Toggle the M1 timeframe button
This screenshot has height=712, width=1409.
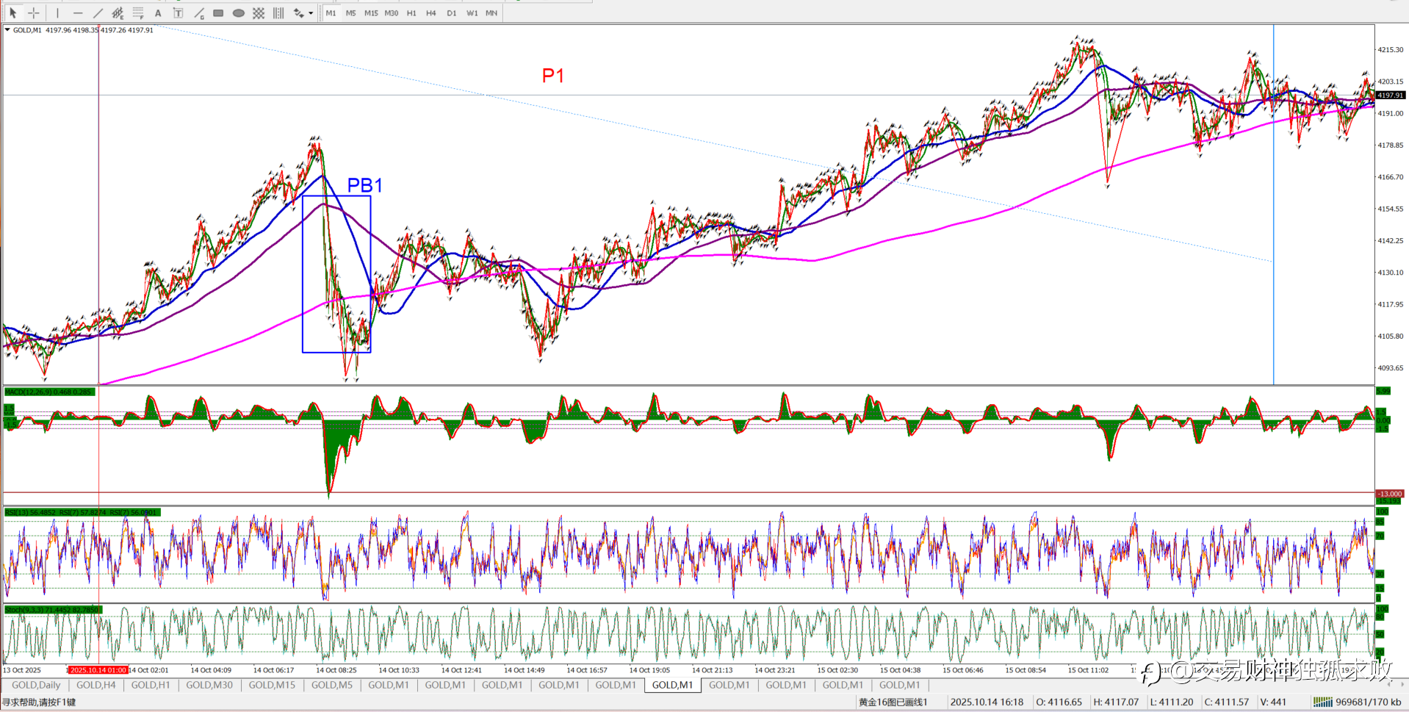click(x=331, y=13)
